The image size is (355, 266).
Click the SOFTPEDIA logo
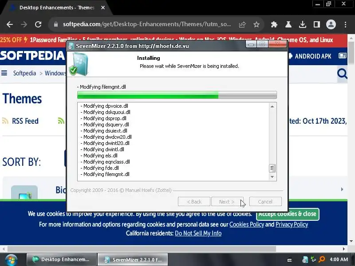[x=32, y=56]
